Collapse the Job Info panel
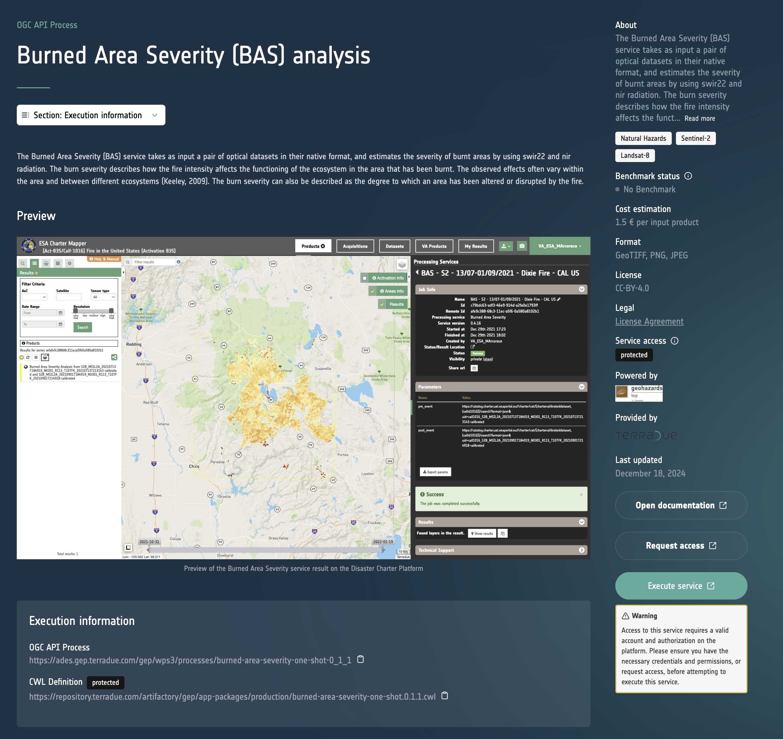The image size is (783, 739). coord(581,290)
